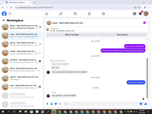Open the Facebook menu grid icon
The width and height of the screenshot is (152, 114).
tap(134, 14)
